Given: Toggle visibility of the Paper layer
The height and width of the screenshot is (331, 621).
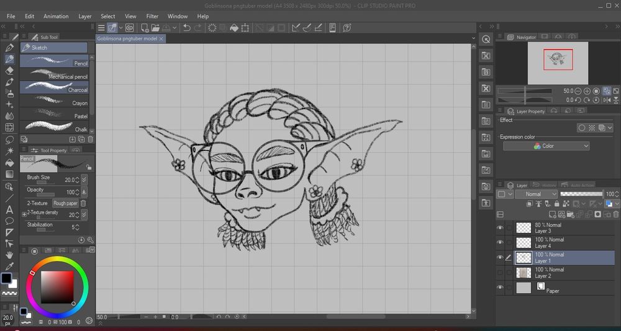Looking at the screenshot, I should pos(500,288).
